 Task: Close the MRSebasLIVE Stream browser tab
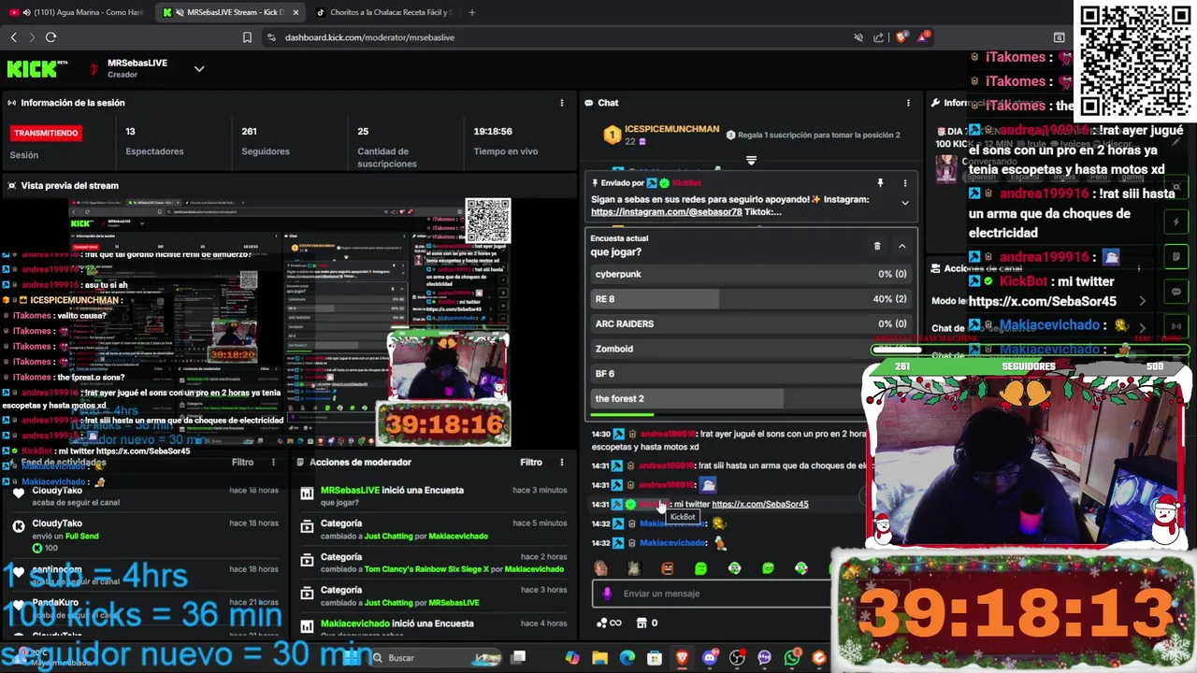point(296,12)
